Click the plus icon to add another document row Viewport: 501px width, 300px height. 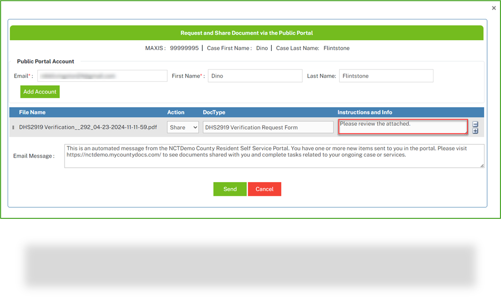(x=475, y=132)
